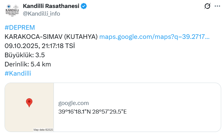The height and width of the screenshot is (135, 223).
Task: Follow the maps.google.com link in tweet
Action: coord(154,37)
